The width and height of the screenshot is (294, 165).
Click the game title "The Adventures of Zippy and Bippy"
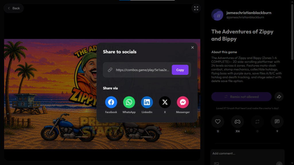point(242,35)
